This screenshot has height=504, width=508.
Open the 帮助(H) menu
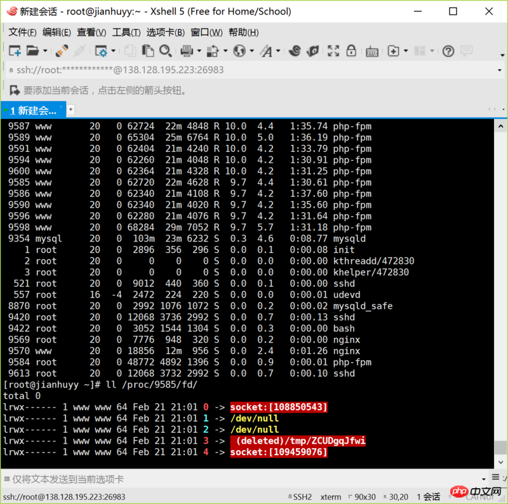tap(243, 32)
